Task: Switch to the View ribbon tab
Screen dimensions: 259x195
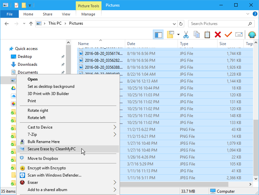Action: [x=66, y=14]
